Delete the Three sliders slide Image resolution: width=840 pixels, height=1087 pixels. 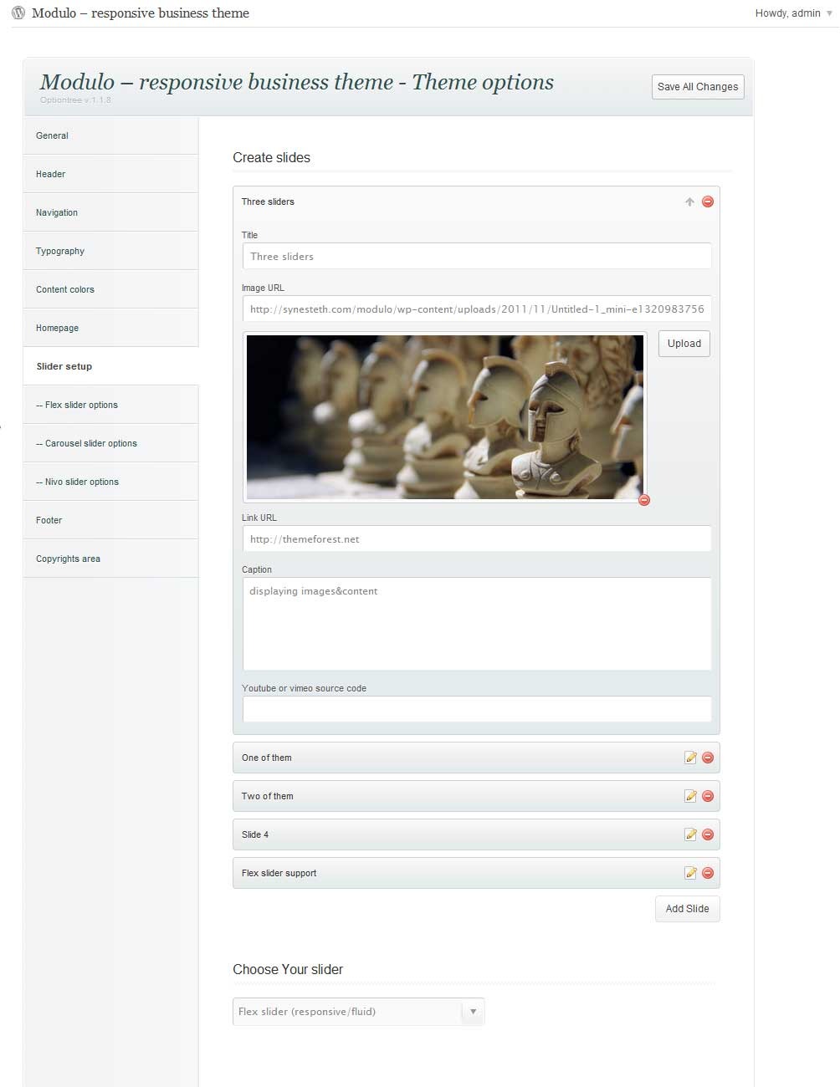(708, 202)
